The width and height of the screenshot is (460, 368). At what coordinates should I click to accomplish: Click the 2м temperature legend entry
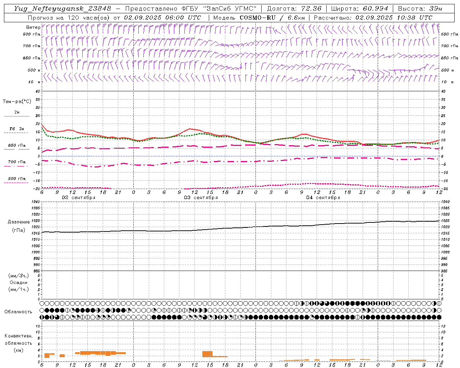[17, 112]
